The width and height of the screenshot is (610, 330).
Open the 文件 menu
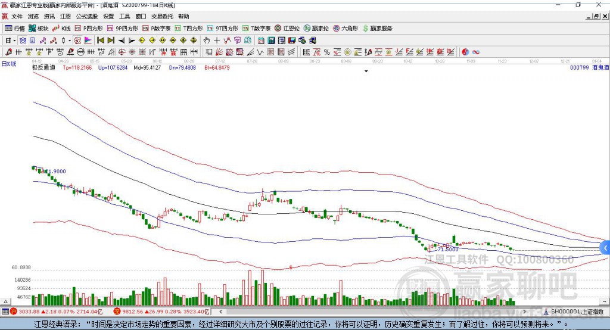click(17, 16)
